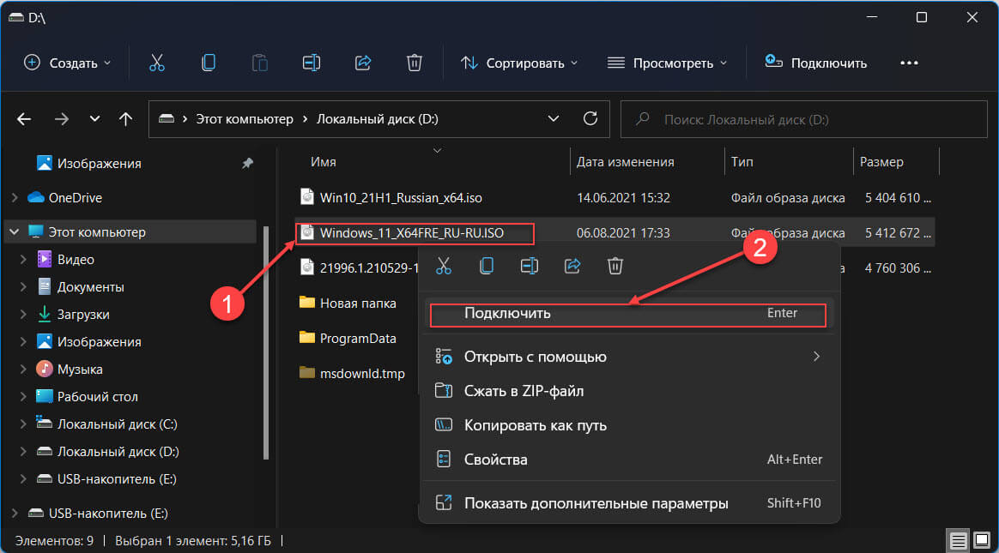Click the Delete icon in the context menu

615,266
